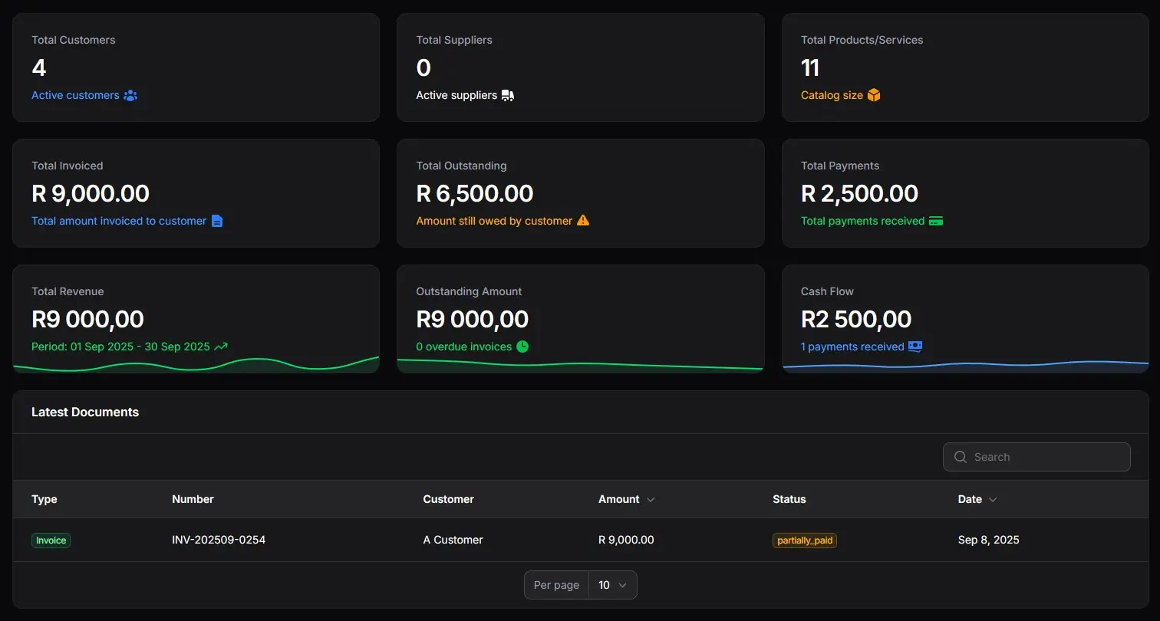Image resolution: width=1160 pixels, height=621 pixels.
Task: Click the suppliers delivery truck icon
Action: (x=508, y=95)
